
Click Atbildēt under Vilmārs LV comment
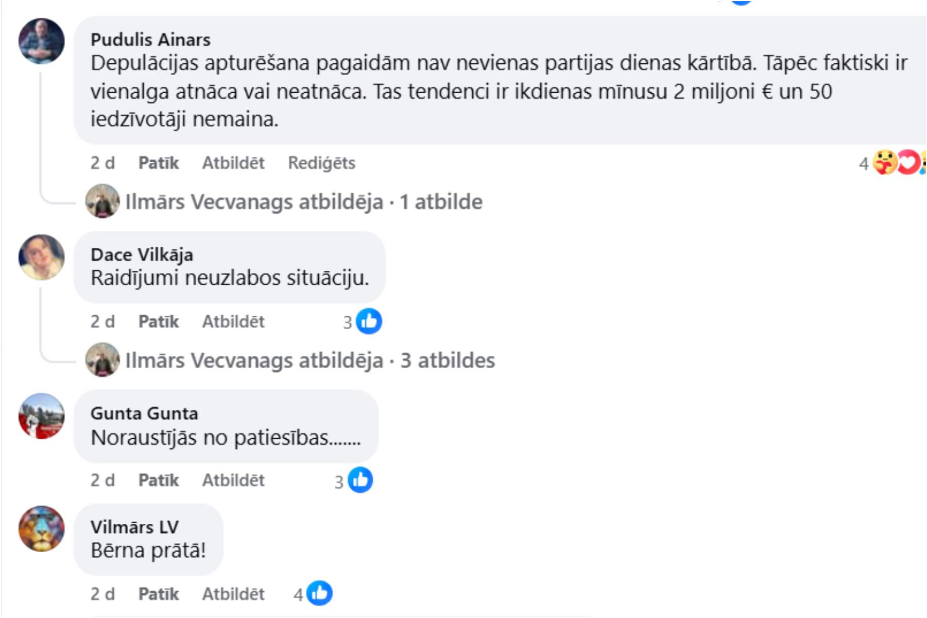(233, 594)
